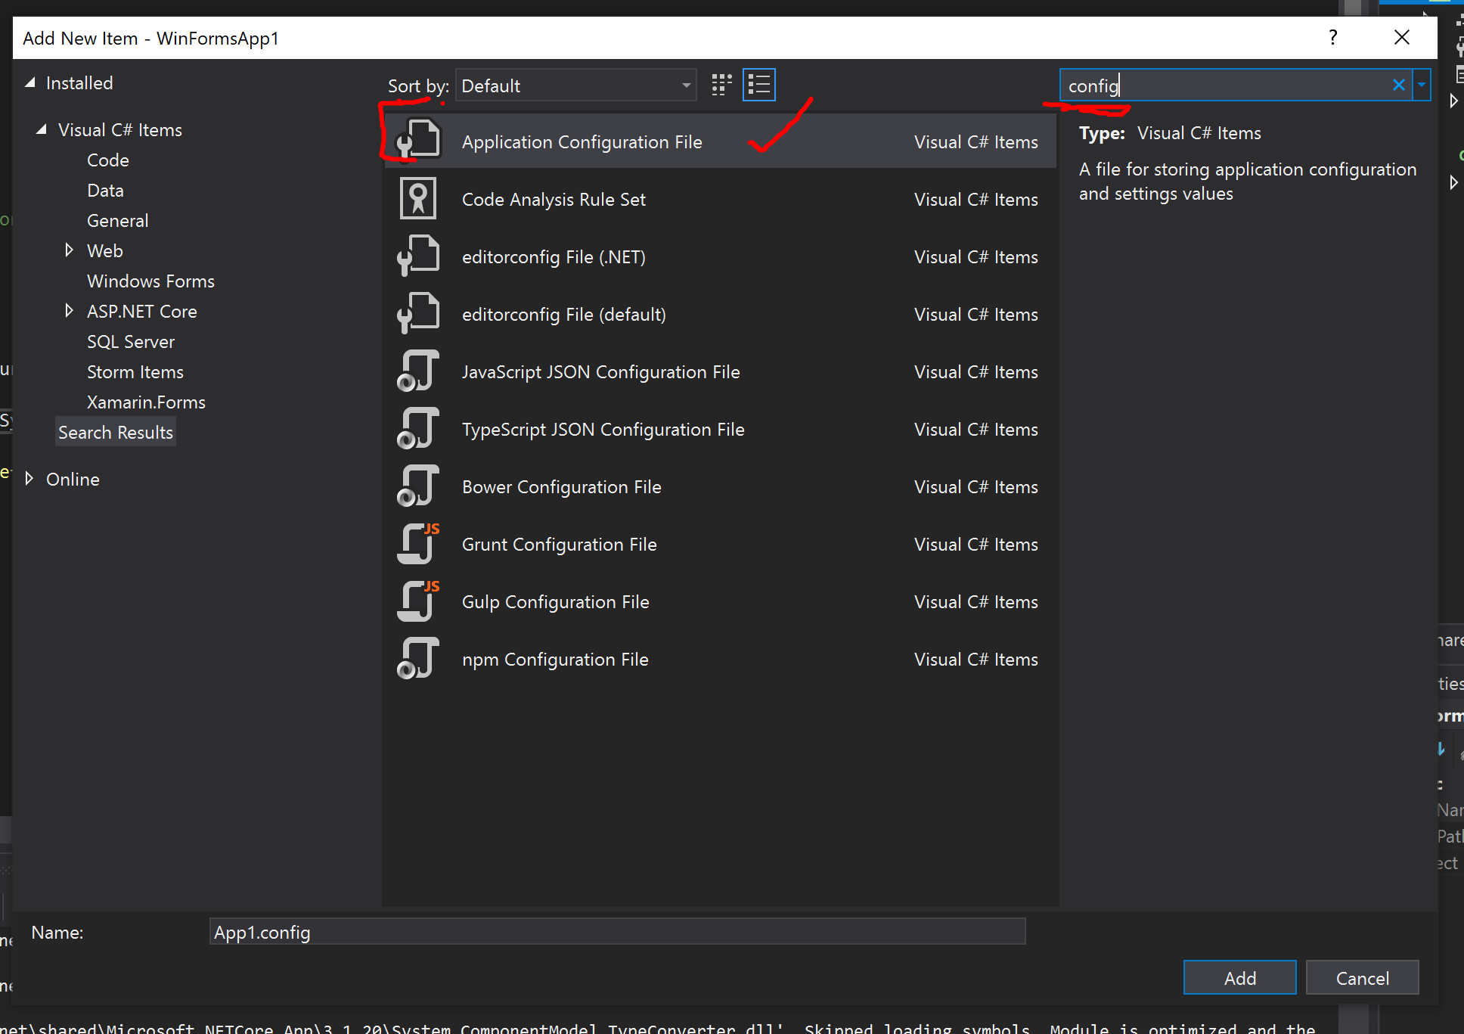Select Application Configuration File row text
This screenshot has height=1034, width=1464.
(x=582, y=141)
